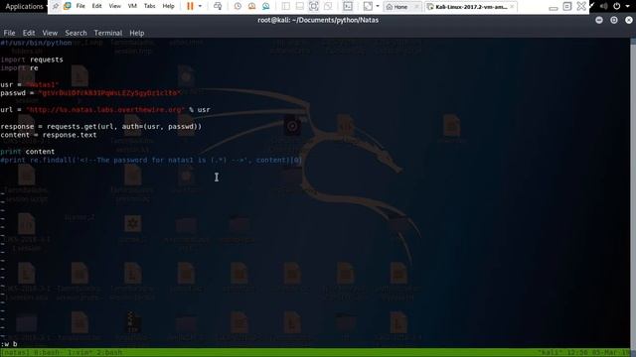This screenshot has height=357, width=636.
Task: Open terminal Search menu
Action: (76, 33)
